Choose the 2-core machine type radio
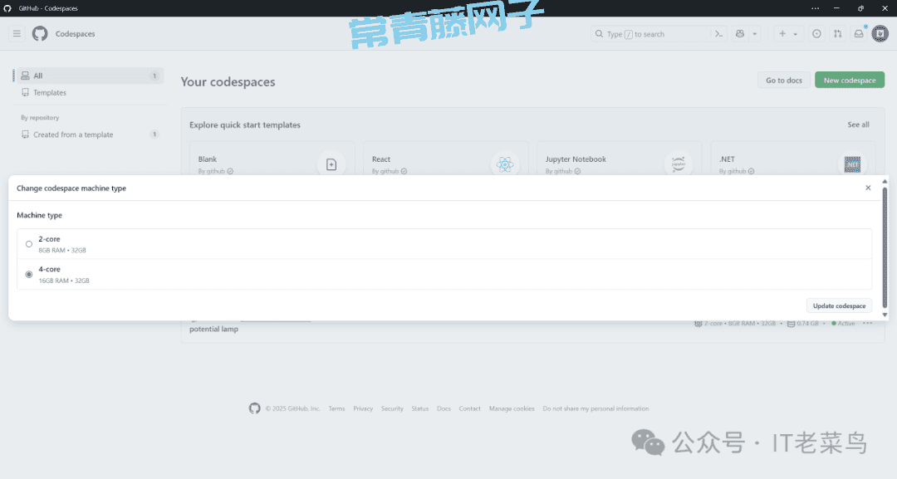Image resolution: width=897 pixels, height=479 pixels. click(x=29, y=244)
